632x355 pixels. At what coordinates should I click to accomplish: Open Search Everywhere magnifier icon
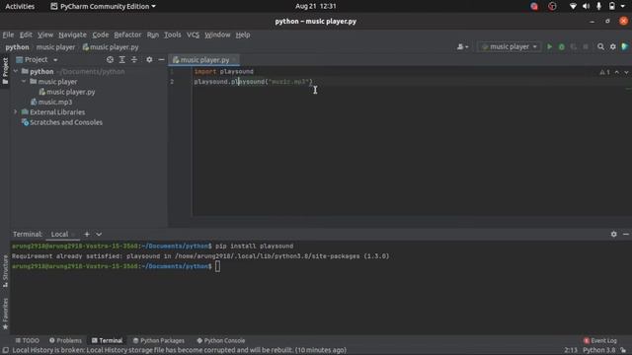(x=600, y=47)
